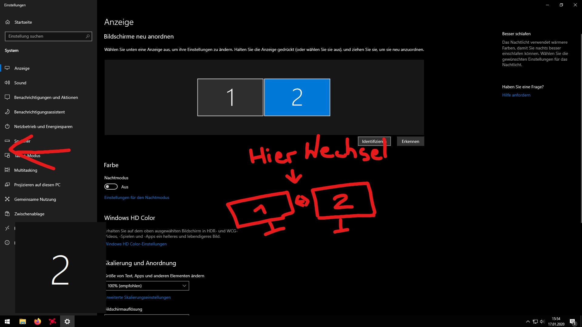Click the Settings gear in the taskbar
Image resolution: width=582 pixels, height=327 pixels.
click(67, 321)
